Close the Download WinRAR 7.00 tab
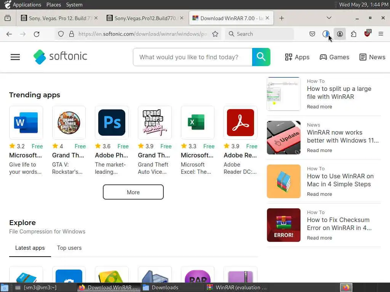This screenshot has height=292, width=390. point(267,18)
